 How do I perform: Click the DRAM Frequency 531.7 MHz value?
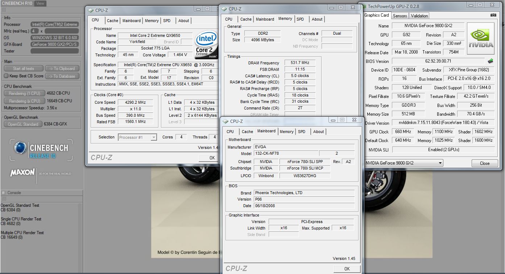point(300,63)
